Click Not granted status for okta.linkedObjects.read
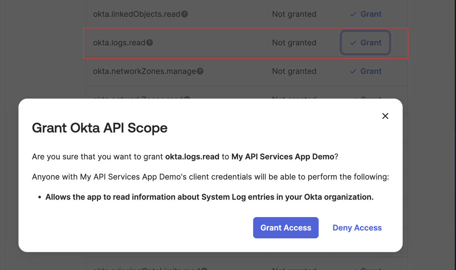The height and width of the screenshot is (270, 456). pos(294,14)
